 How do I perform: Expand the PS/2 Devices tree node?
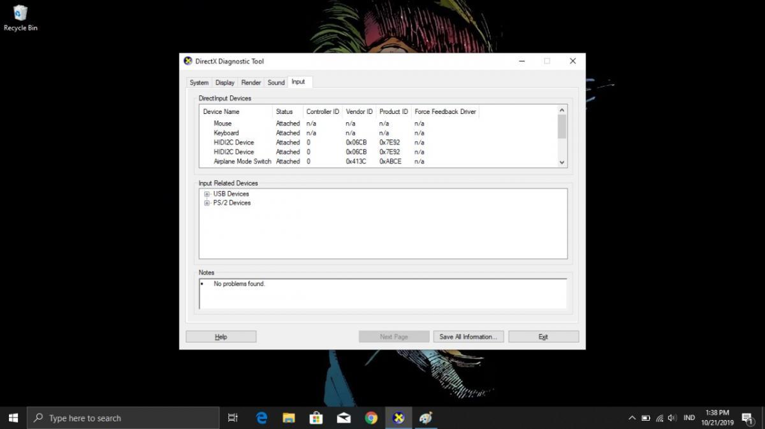(x=207, y=203)
